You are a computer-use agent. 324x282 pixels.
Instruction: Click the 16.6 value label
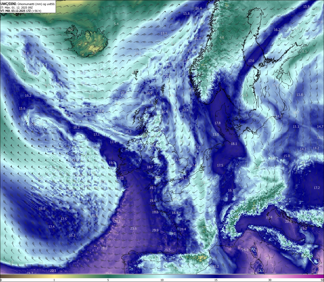(x=191, y=90)
